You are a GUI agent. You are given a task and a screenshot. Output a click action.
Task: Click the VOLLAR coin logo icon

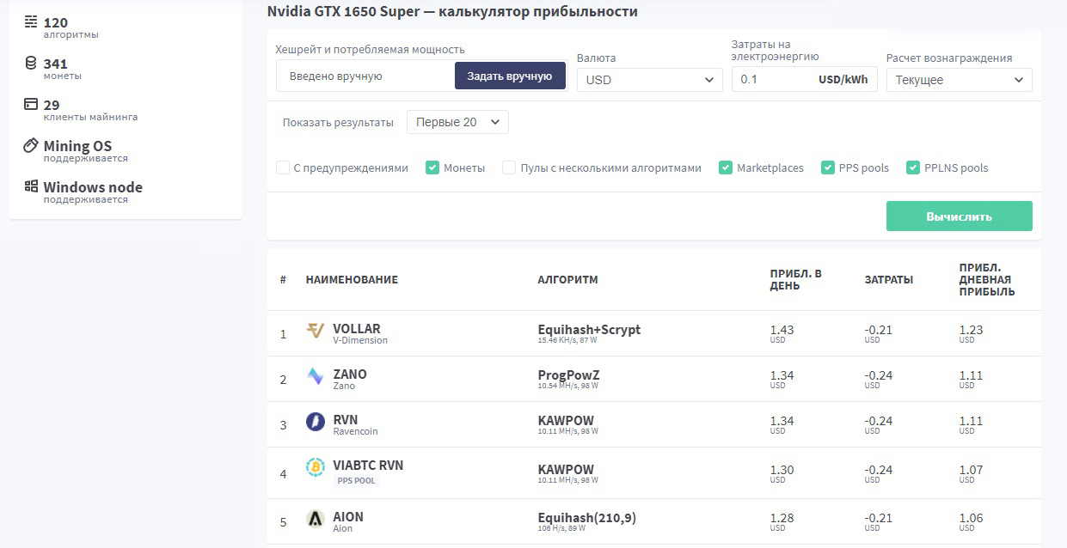click(x=316, y=332)
